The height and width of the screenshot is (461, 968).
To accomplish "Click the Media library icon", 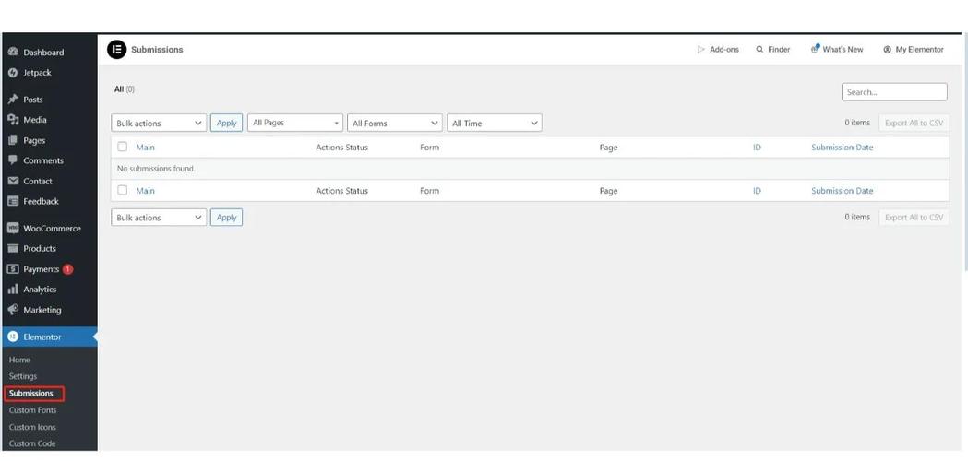I will (x=13, y=120).
